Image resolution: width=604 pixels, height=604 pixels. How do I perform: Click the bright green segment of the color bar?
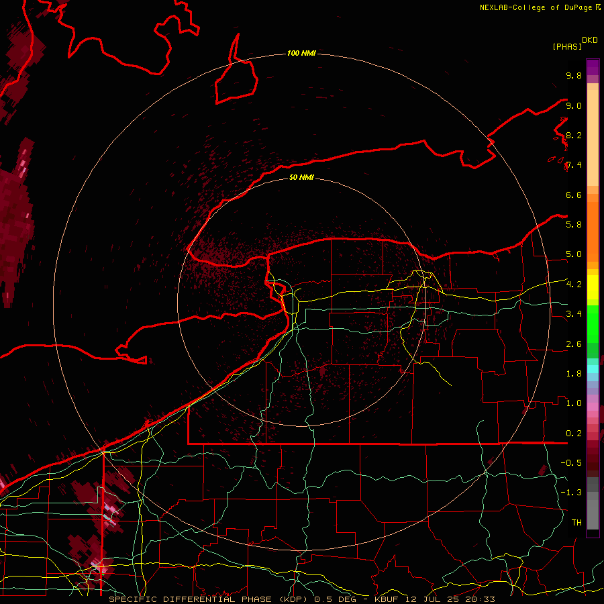click(x=593, y=323)
